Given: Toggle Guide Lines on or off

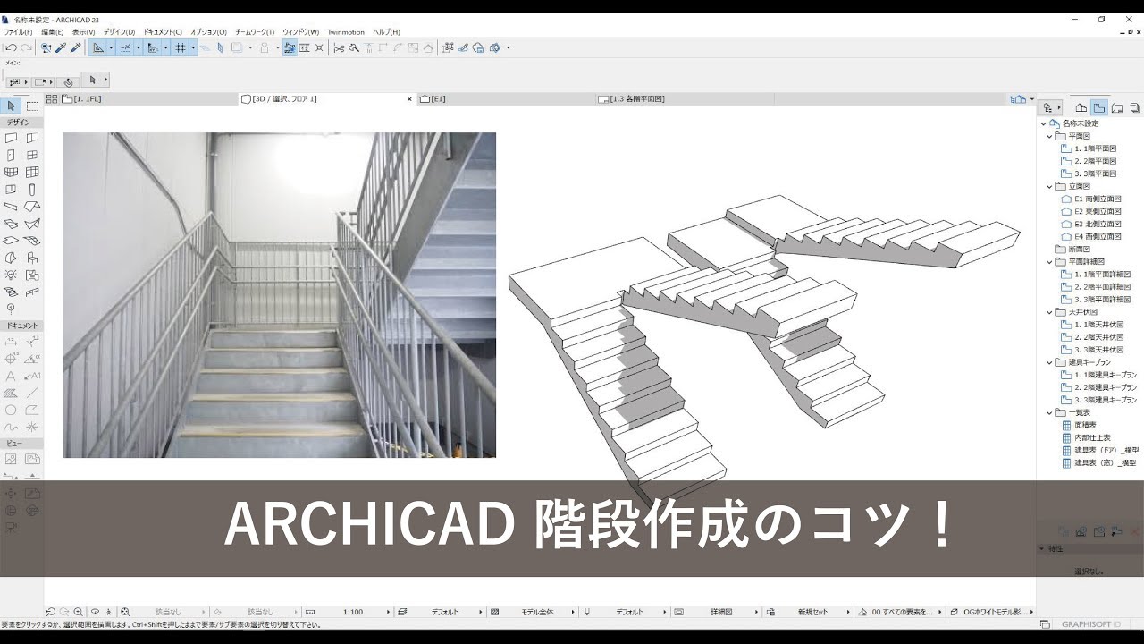Looking at the screenshot, I should click(99, 47).
